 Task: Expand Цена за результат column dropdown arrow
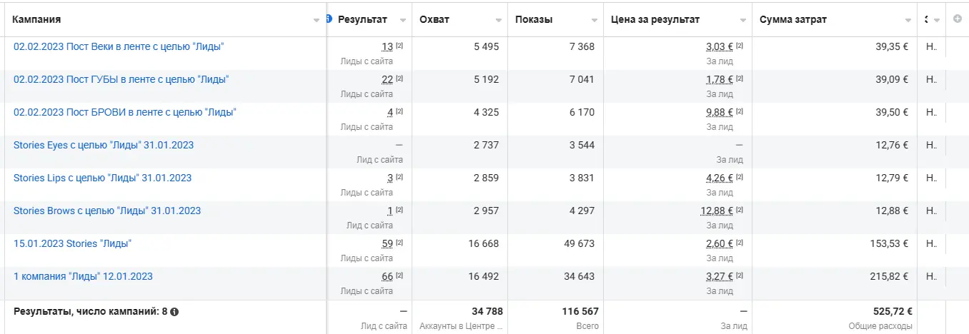pyautogui.click(x=743, y=21)
